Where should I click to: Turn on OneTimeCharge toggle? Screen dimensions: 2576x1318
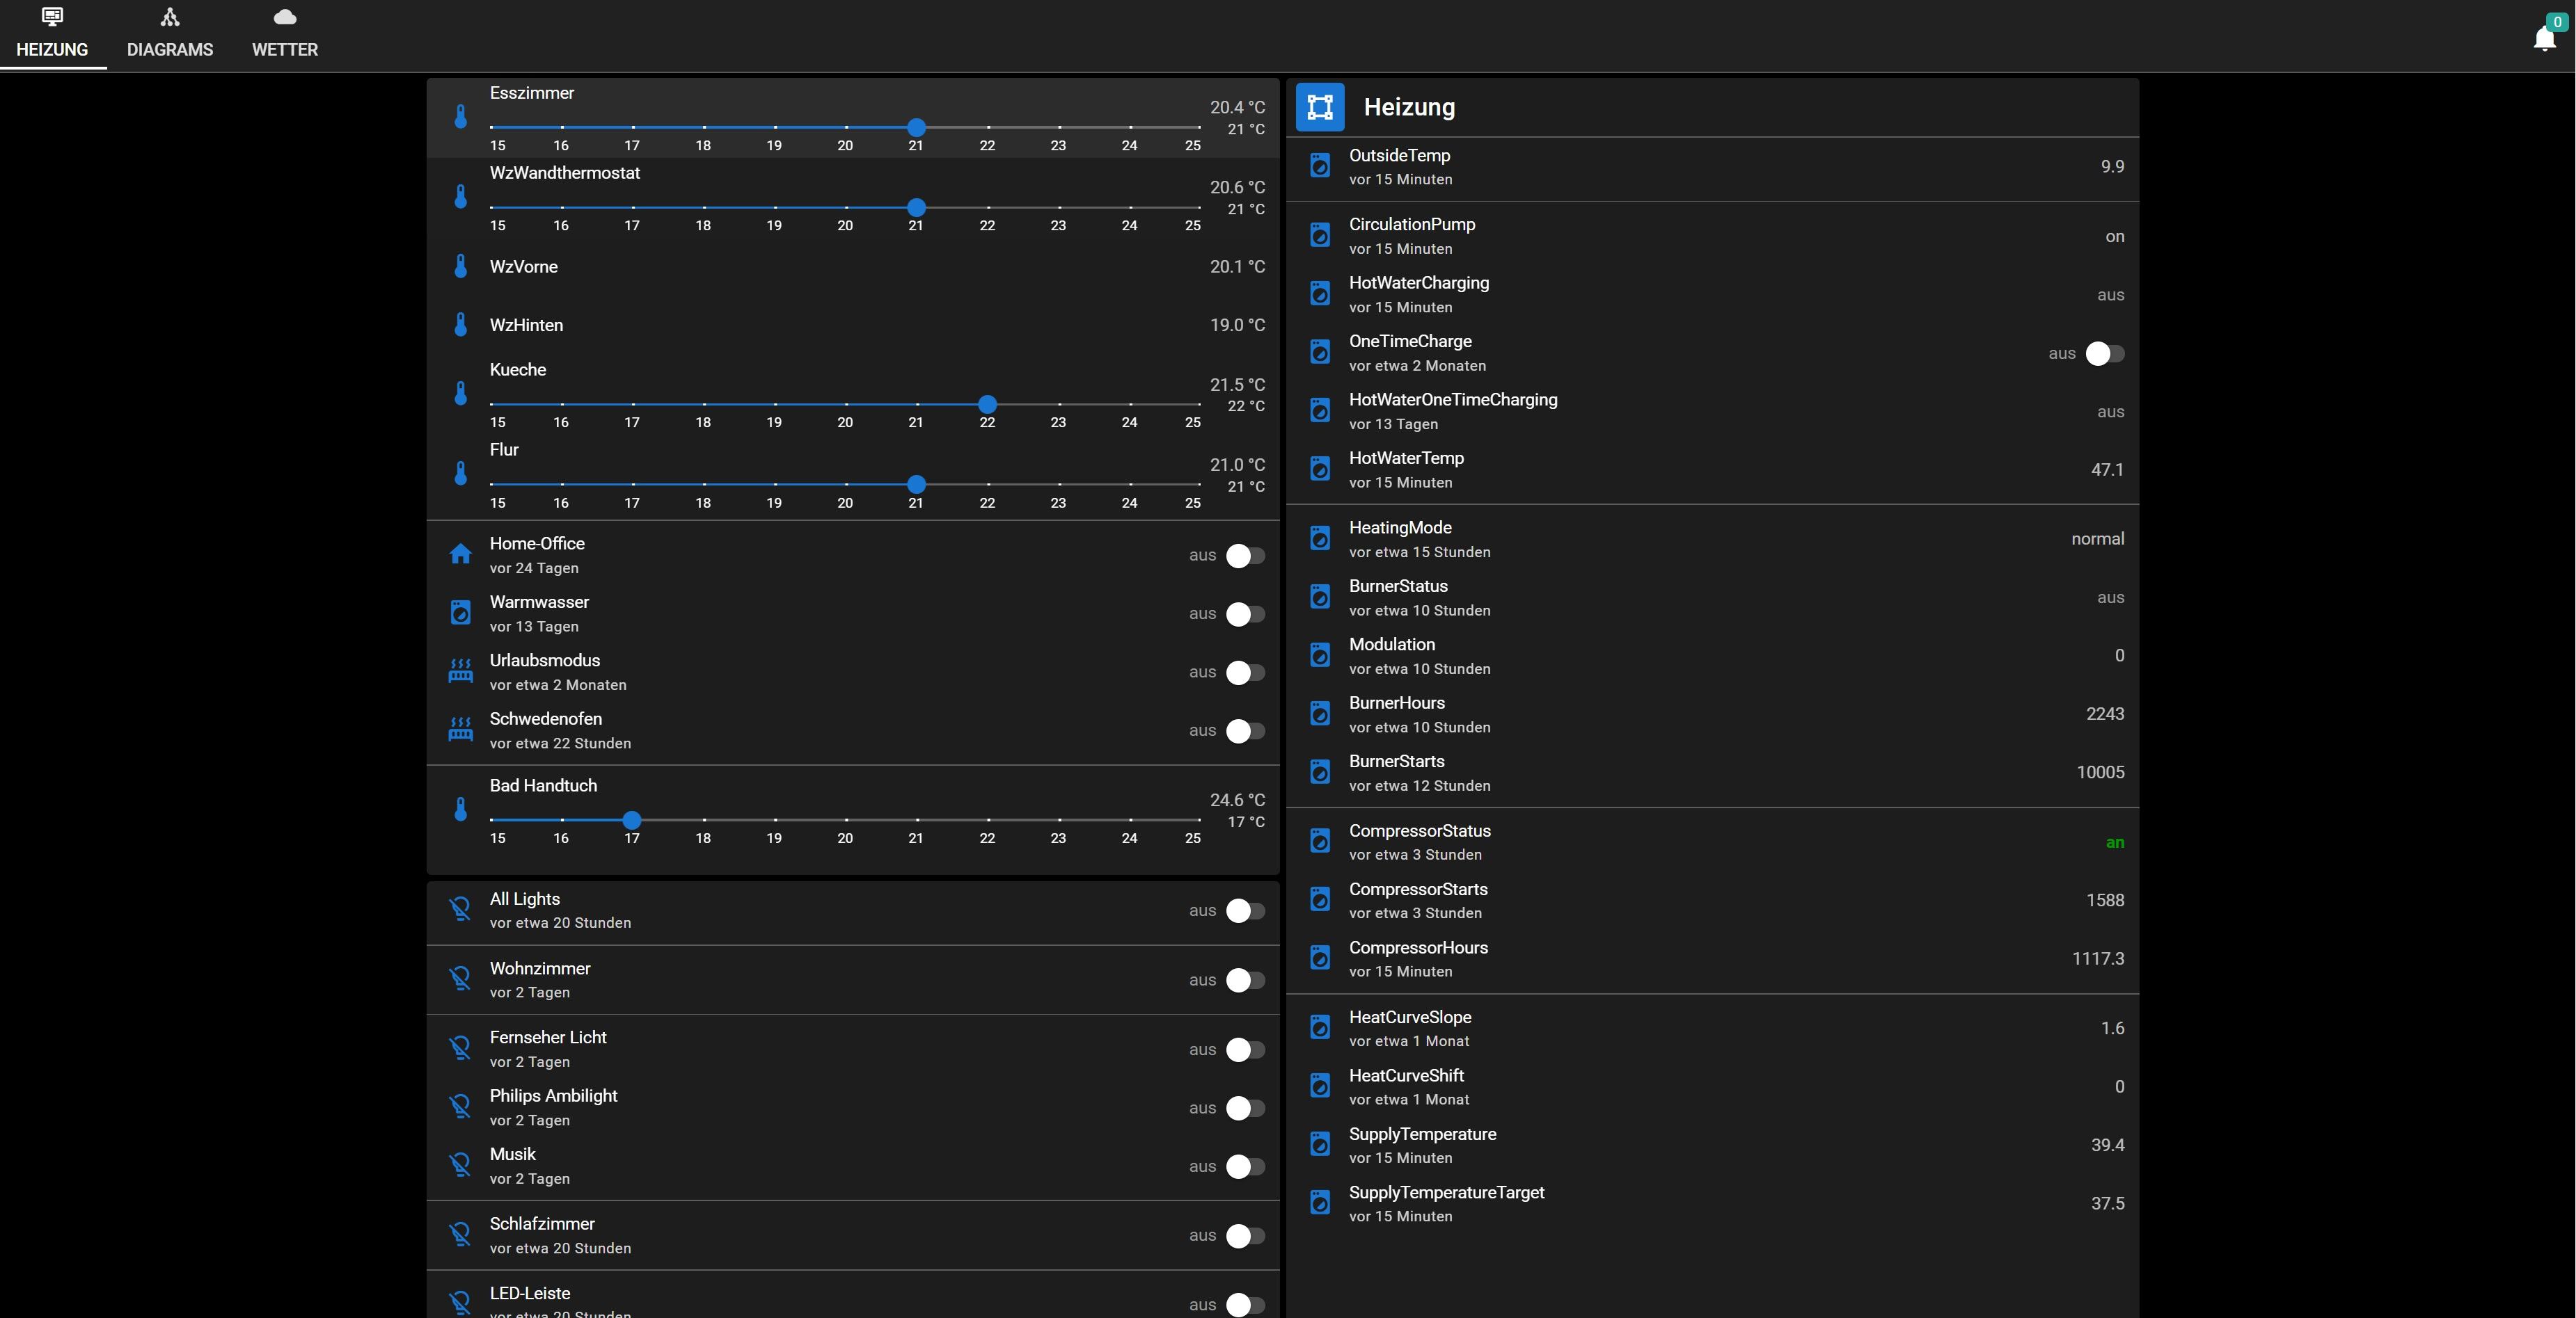[x=2104, y=354]
